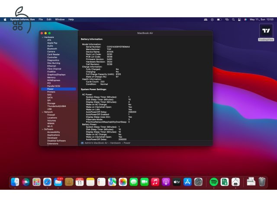Open Reminders from the dock
The width and height of the screenshot is (277, 207).
101,182
